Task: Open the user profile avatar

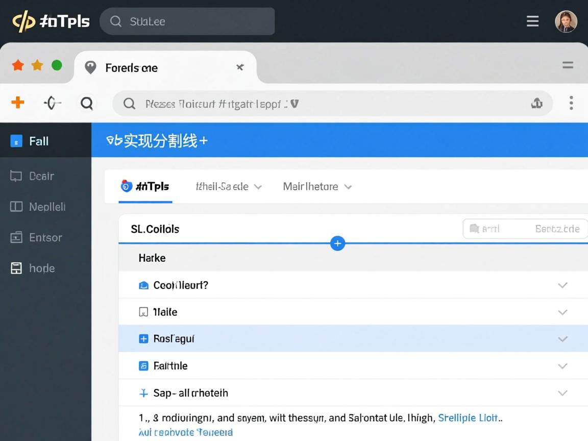Action: pos(566,21)
